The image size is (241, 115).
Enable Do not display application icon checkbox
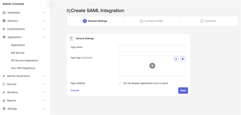click(x=120, y=83)
